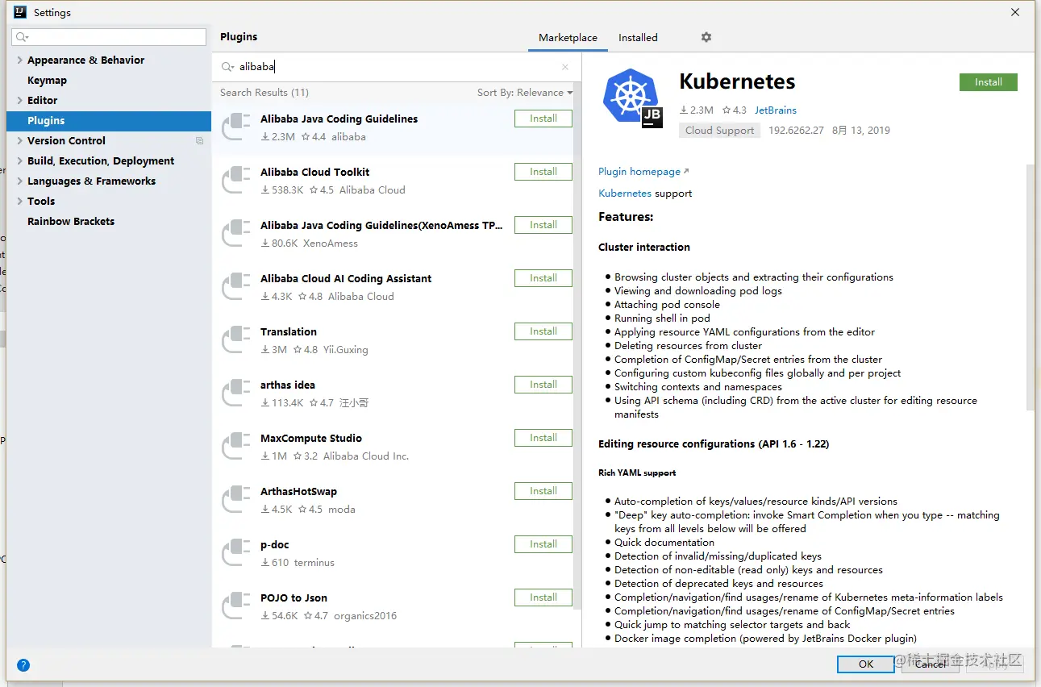Click the project-level icon next to Version Control

click(x=199, y=140)
